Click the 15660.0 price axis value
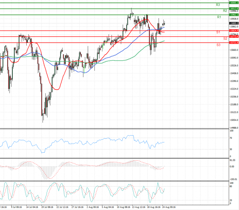 [x=234, y=50]
